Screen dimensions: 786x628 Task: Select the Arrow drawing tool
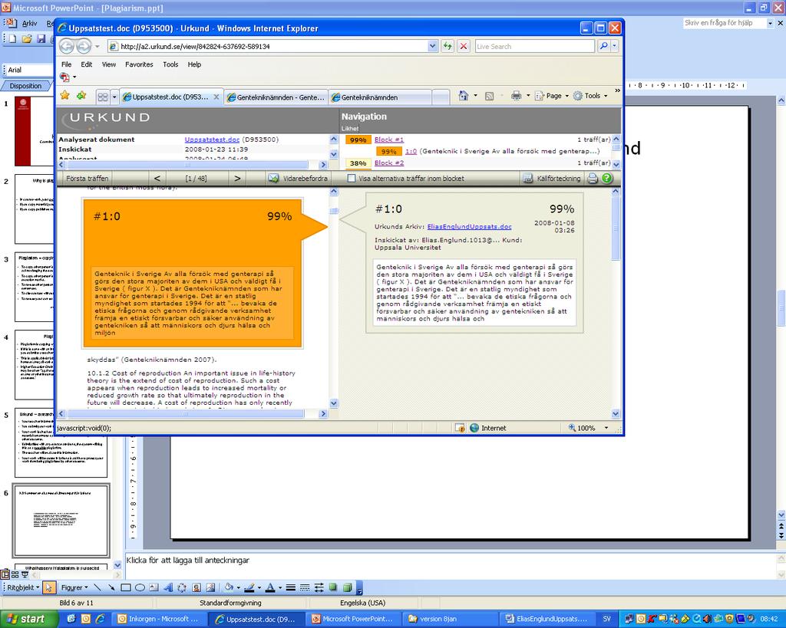[111, 587]
